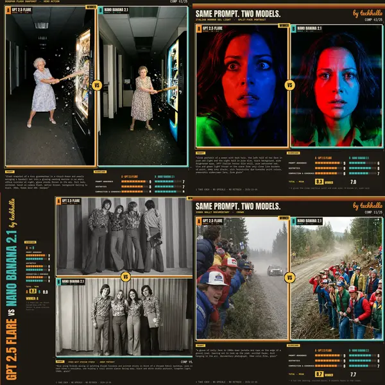The height and width of the screenshot is (385, 385).
Task: Click the SCORECARD tag under the grandmother images
Action: click(100, 171)
